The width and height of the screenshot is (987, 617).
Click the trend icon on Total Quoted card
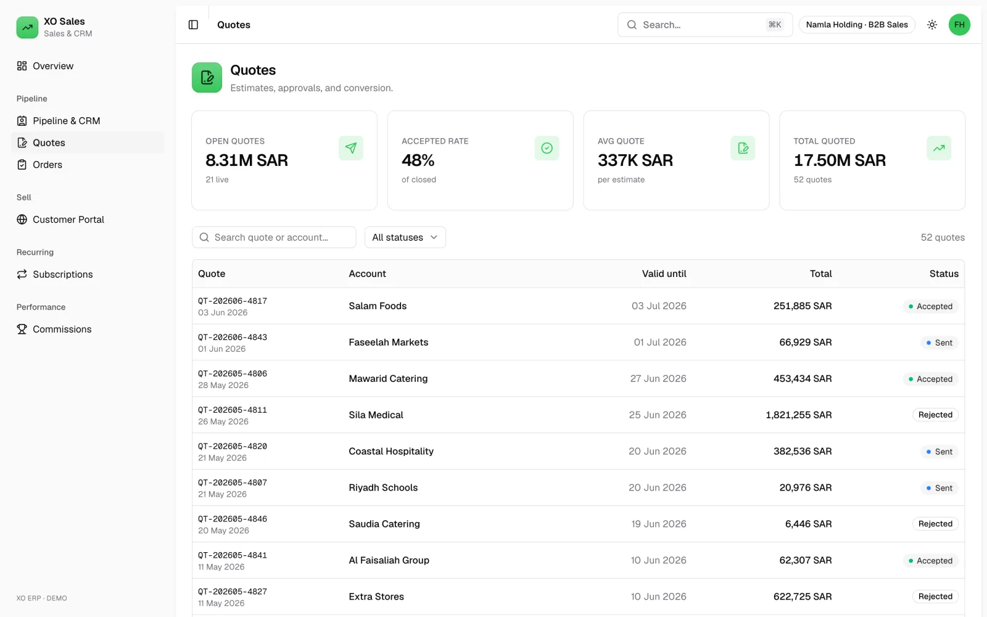coord(939,148)
